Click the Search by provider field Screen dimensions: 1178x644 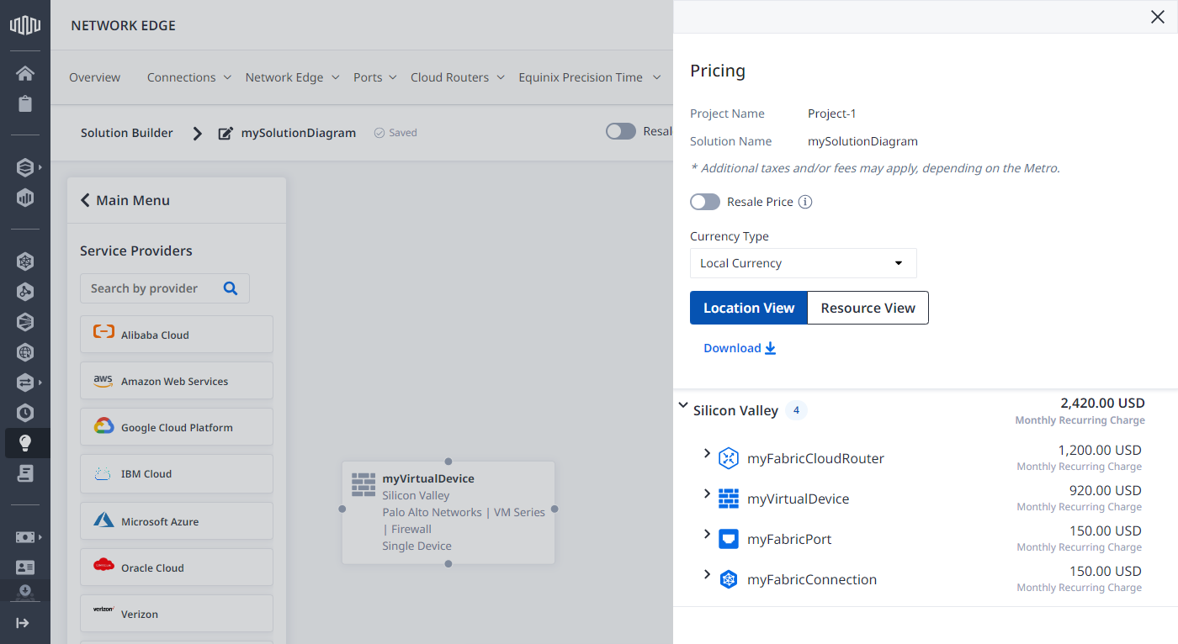coord(165,288)
